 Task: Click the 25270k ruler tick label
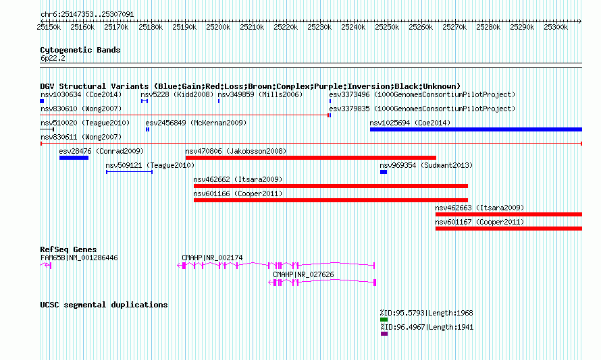pyautogui.click(x=454, y=27)
